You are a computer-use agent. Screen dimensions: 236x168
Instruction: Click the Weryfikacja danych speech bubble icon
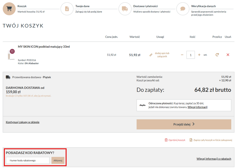[x=183, y=9]
